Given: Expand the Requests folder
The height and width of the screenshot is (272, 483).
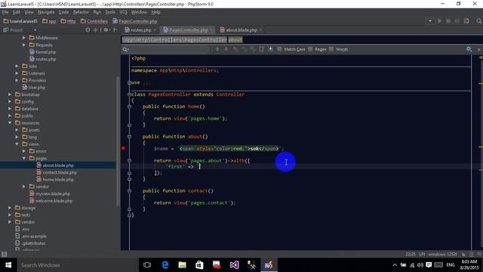Looking at the screenshot, I should click(x=24, y=45).
